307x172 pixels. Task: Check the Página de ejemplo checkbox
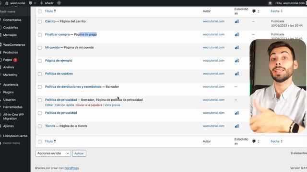[40, 61]
